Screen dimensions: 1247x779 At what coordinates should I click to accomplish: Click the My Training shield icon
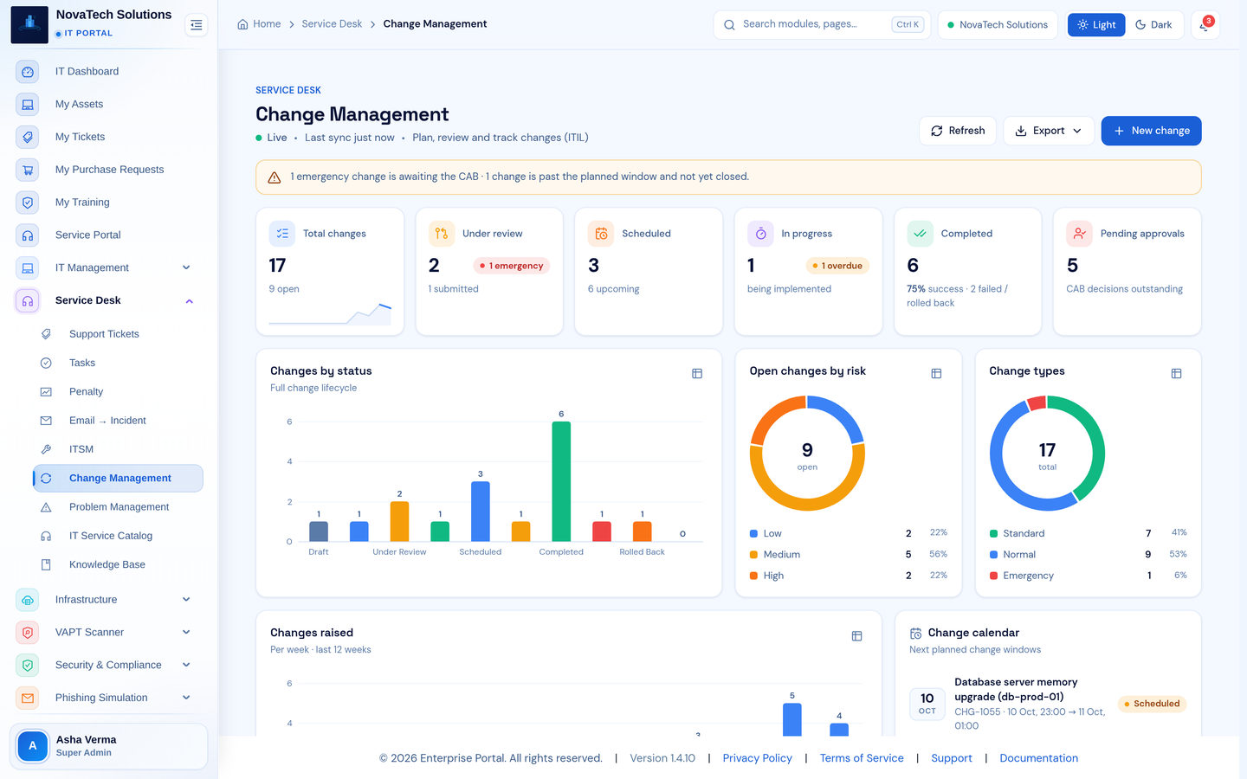pos(28,203)
